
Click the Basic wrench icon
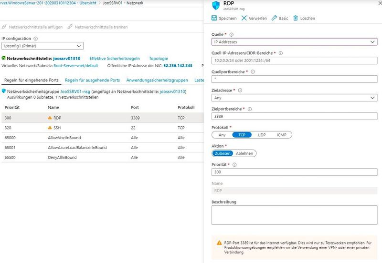click(x=274, y=18)
